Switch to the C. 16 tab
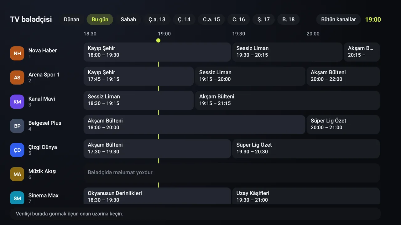Screen dimensions: 401x225 point(239,19)
